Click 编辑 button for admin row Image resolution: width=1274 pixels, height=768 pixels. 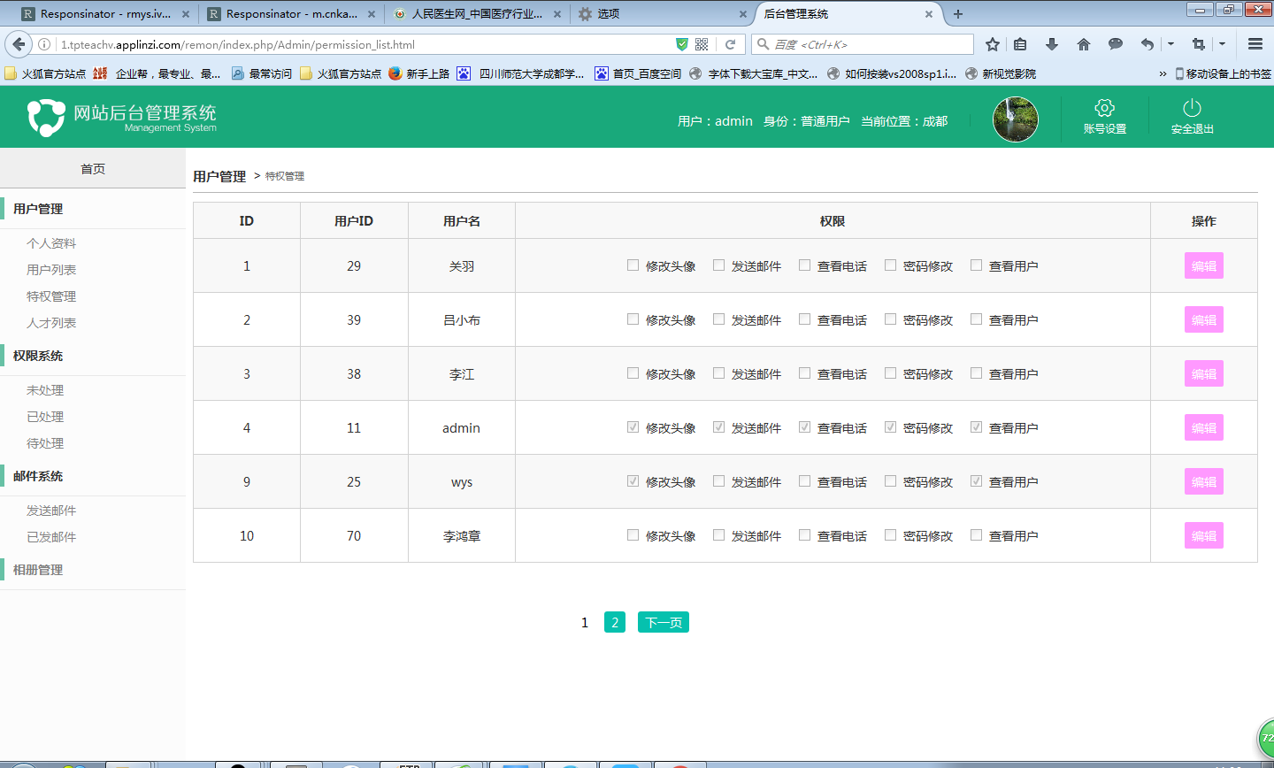(x=1203, y=427)
